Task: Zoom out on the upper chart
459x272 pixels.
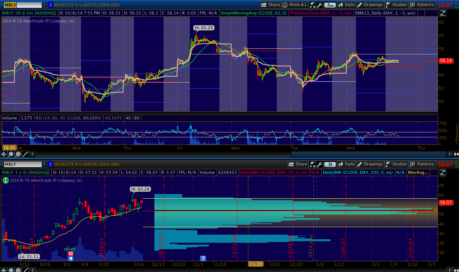Action: (18, 154)
